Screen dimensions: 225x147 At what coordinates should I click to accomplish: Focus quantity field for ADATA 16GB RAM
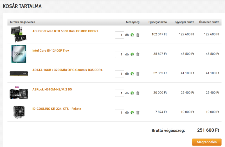coord(120,74)
